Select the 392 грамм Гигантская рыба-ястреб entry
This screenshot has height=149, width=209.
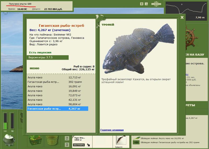[57, 82]
